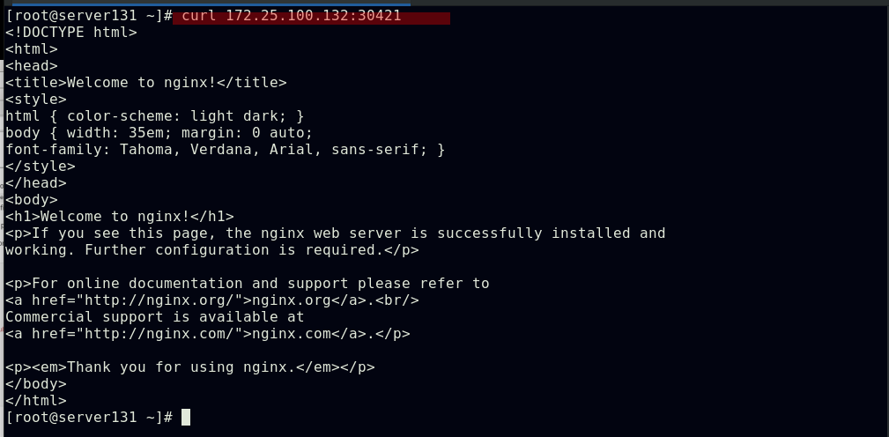The image size is (889, 437).
Task: Click the closing </html> tag line
Action: tap(35, 401)
